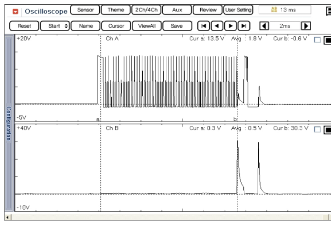
Task: Increase the 2ms time base
Action: (305, 26)
